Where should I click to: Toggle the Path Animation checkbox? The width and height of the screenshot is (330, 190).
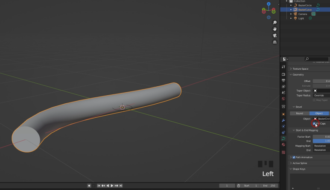[294, 157]
